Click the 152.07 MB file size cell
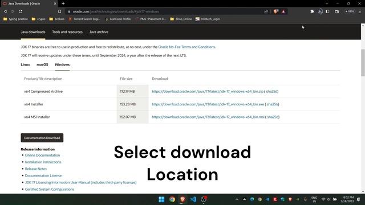Screen dimensions: 365x205 coord(132,117)
